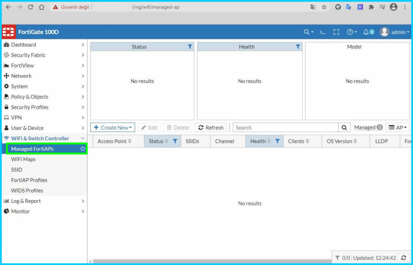Viewport: 413px width, 265px height.
Task: Click the not-secure warning triangle icon
Action: pos(55,7)
